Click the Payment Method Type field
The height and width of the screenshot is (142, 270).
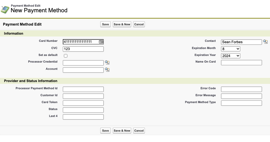pyautogui.click(x=241, y=103)
